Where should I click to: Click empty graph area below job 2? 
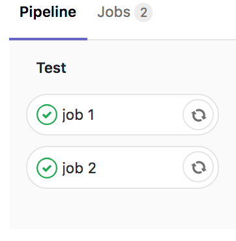[123, 208]
